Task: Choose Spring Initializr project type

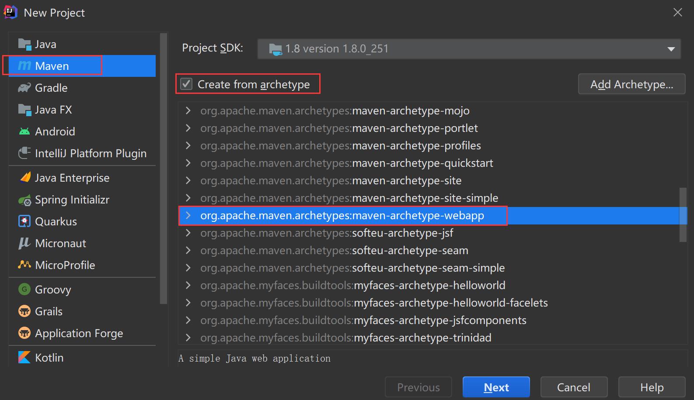Action: (82, 200)
